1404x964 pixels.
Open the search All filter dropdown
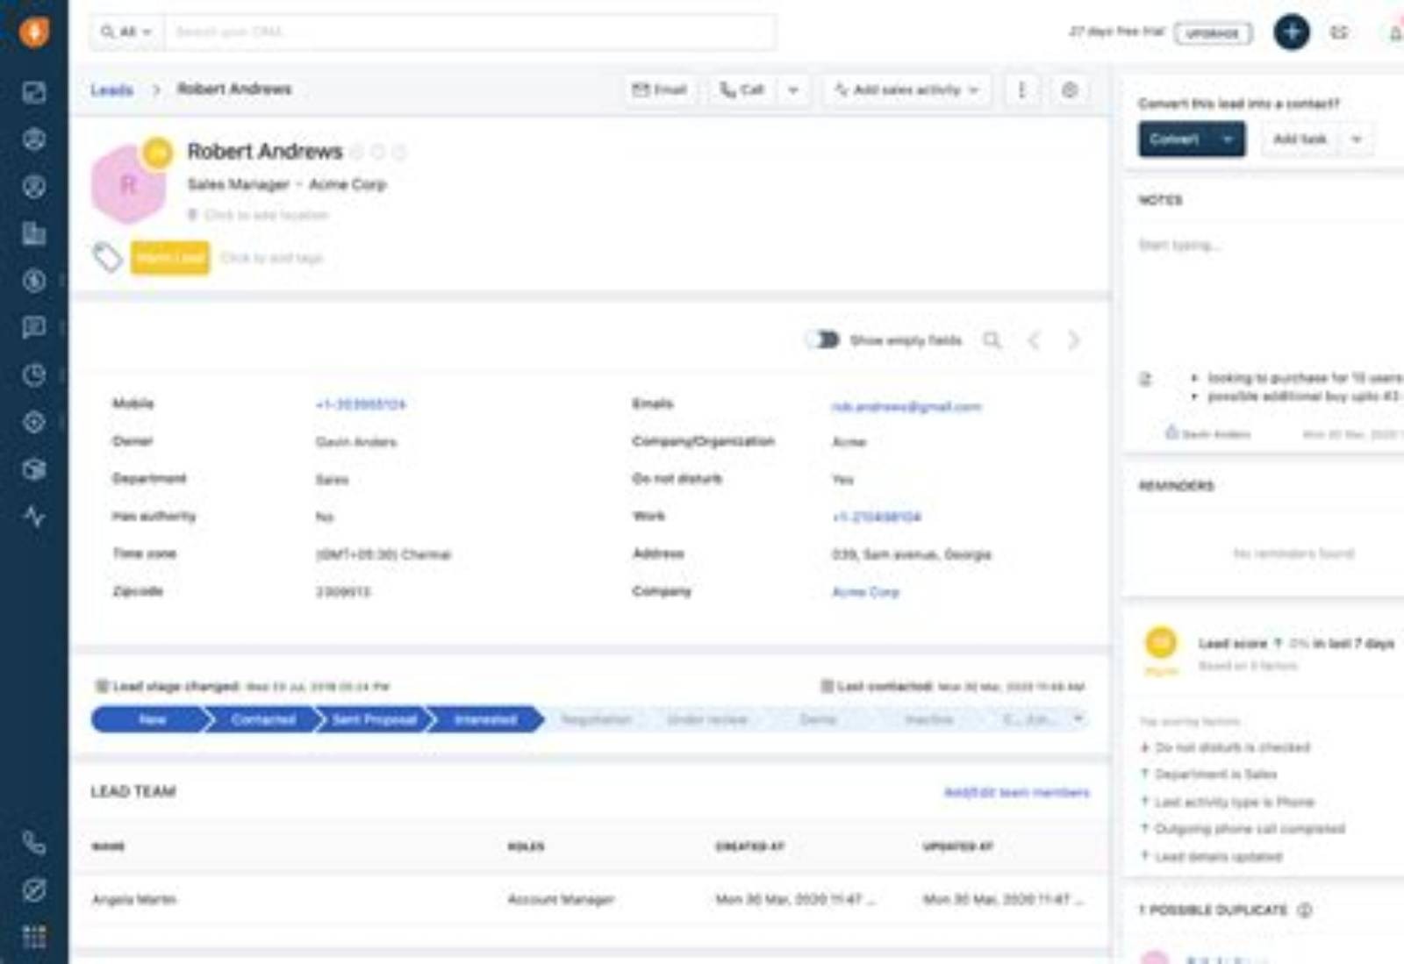coord(127,32)
